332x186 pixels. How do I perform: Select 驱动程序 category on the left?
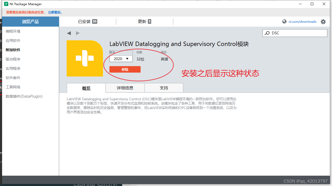click(12, 59)
